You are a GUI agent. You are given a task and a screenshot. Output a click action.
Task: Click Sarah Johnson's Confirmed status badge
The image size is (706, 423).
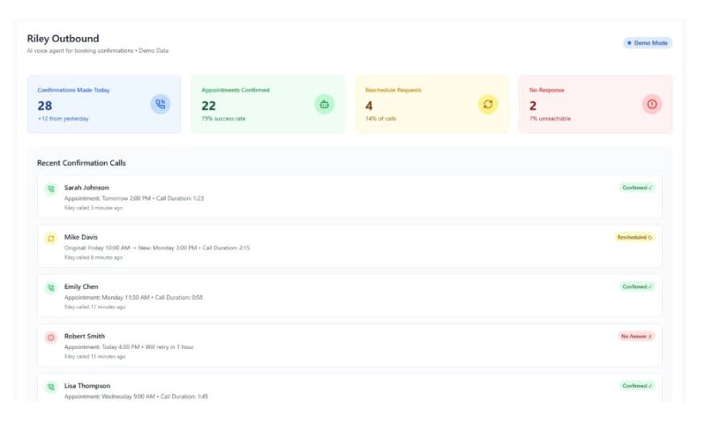(636, 187)
